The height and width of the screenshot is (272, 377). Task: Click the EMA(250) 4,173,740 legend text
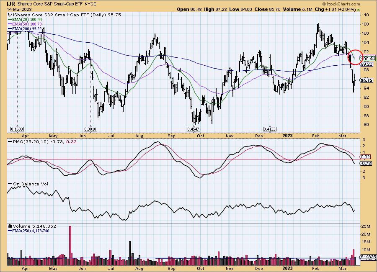[31, 231]
